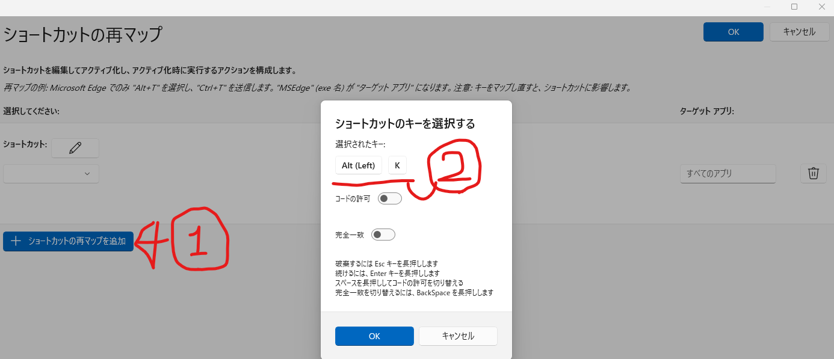Screen dimensions: 834x359
Task: Click the ショートカットの再マップを追加 button
Action: click(68, 241)
